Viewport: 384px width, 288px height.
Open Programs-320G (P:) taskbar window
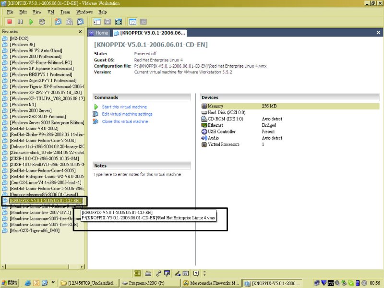[x=149, y=283]
